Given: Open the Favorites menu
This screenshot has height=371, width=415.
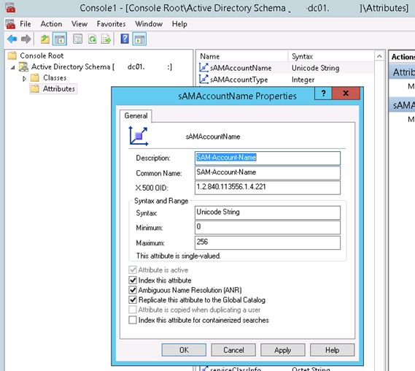Looking at the screenshot, I should [111, 24].
